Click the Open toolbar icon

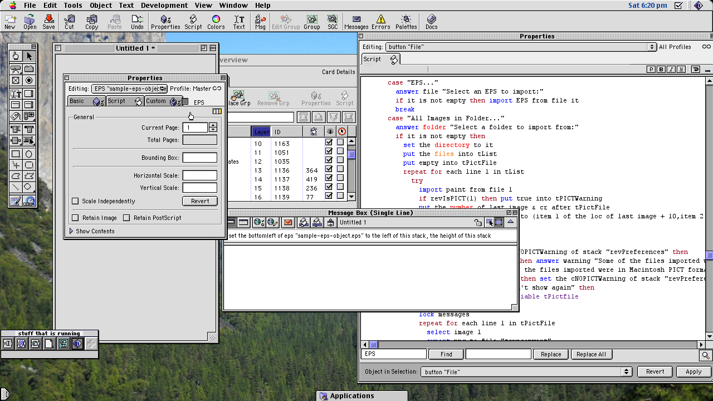coord(30,22)
